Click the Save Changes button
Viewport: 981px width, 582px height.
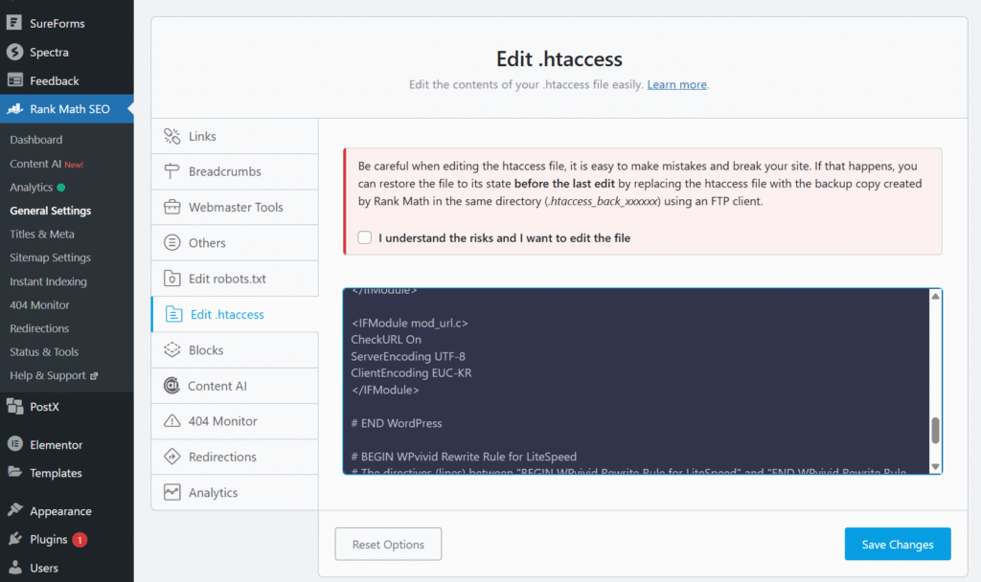[897, 544]
